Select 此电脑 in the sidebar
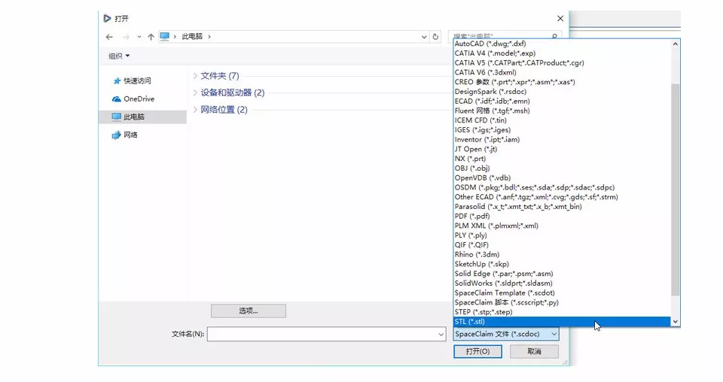723x382 pixels. pyautogui.click(x=143, y=117)
